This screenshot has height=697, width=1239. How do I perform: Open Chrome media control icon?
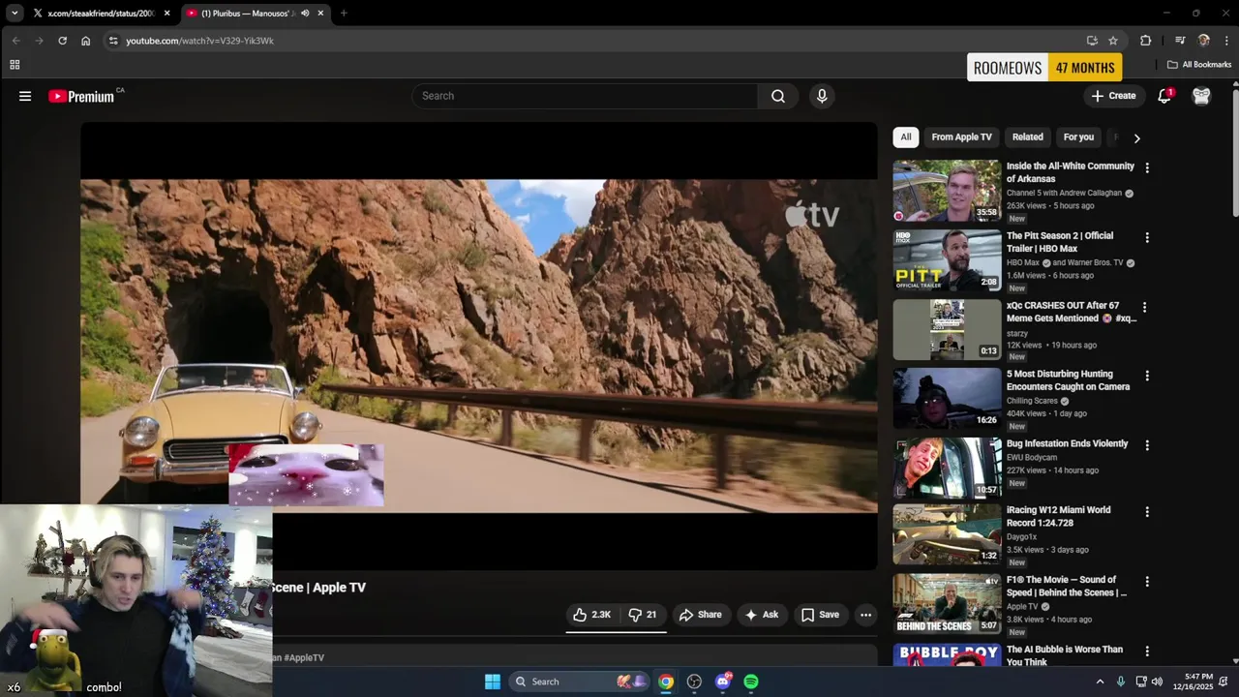[x=1180, y=41]
